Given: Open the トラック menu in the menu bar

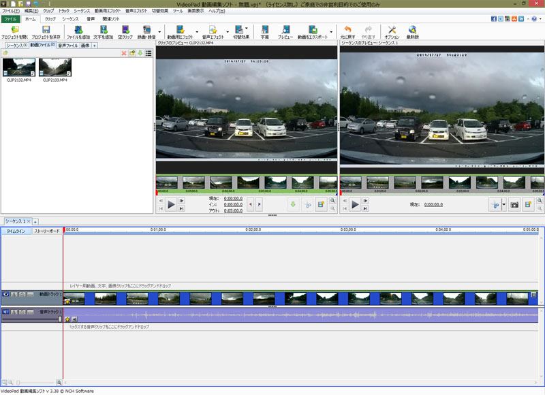Looking at the screenshot, I should click(x=63, y=11).
